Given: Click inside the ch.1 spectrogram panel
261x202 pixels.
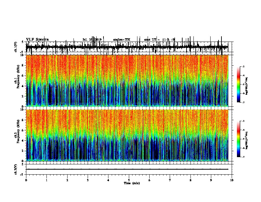Looking at the screenshot, I should point(127,81).
